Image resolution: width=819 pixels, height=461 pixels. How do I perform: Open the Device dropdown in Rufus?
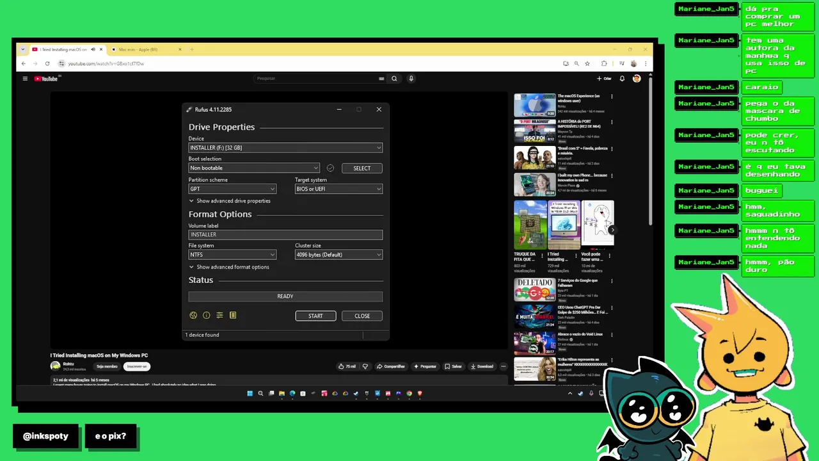tap(285, 148)
